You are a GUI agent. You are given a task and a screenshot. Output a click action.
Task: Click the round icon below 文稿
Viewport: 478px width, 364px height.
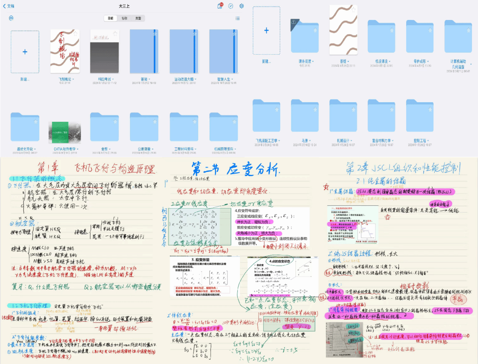click(11, 18)
